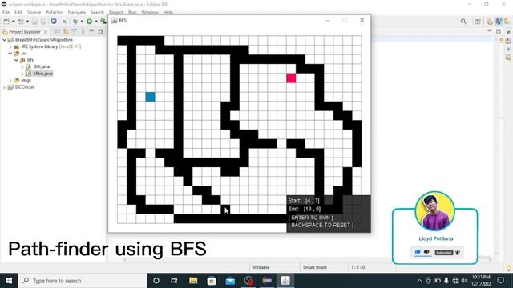Screen dimensions: 513x288
Task: Click the ENTER TO RUN label
Action: [x=310, y=218]
